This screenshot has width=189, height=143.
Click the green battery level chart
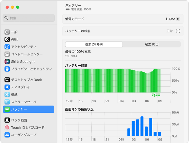click(x=113, y=80)
